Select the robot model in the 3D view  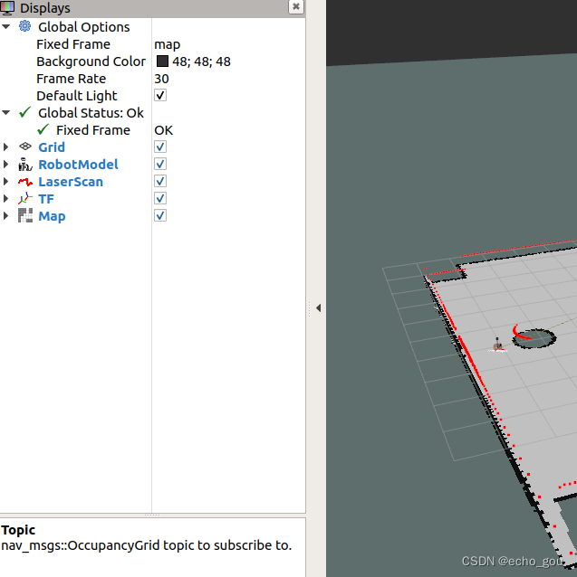click(498, 345)
